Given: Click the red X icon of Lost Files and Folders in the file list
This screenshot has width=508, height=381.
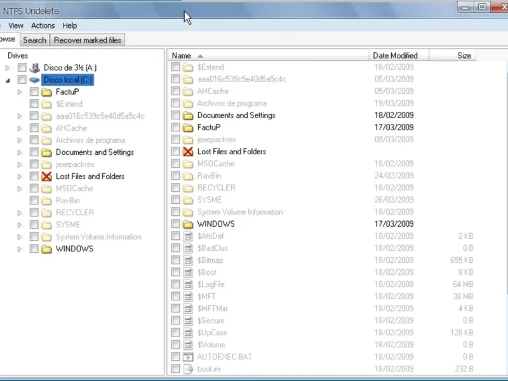Looking at the screenshot, I should pos(188,152).
